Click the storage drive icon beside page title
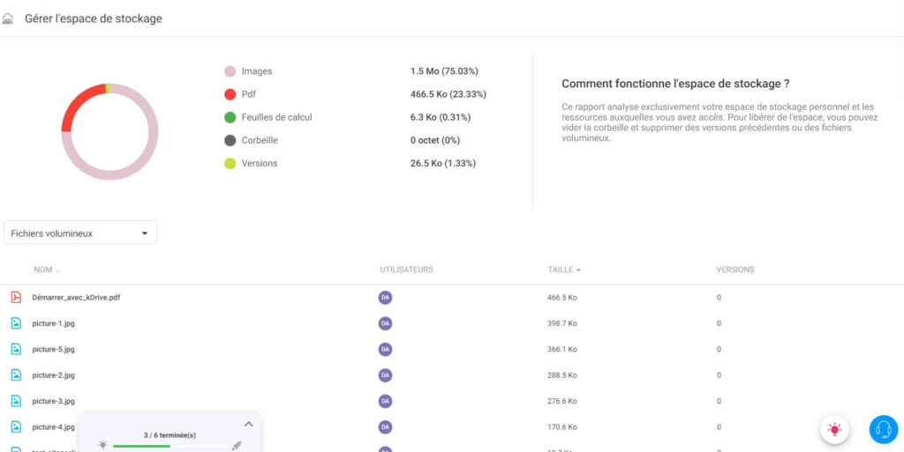The image size is (904, 452). [x=8, y=19]
